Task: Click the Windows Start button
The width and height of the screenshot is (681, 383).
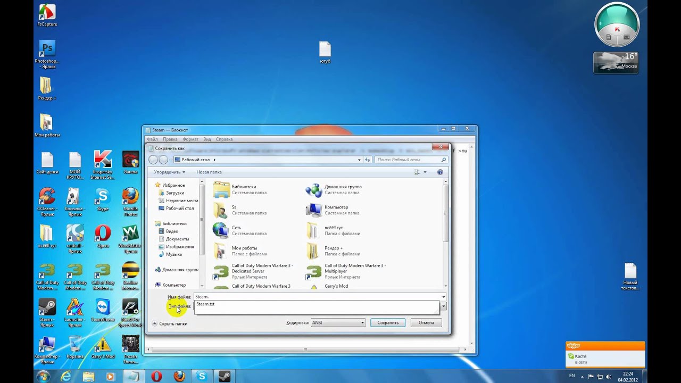Action: click(x=43, y=376)
